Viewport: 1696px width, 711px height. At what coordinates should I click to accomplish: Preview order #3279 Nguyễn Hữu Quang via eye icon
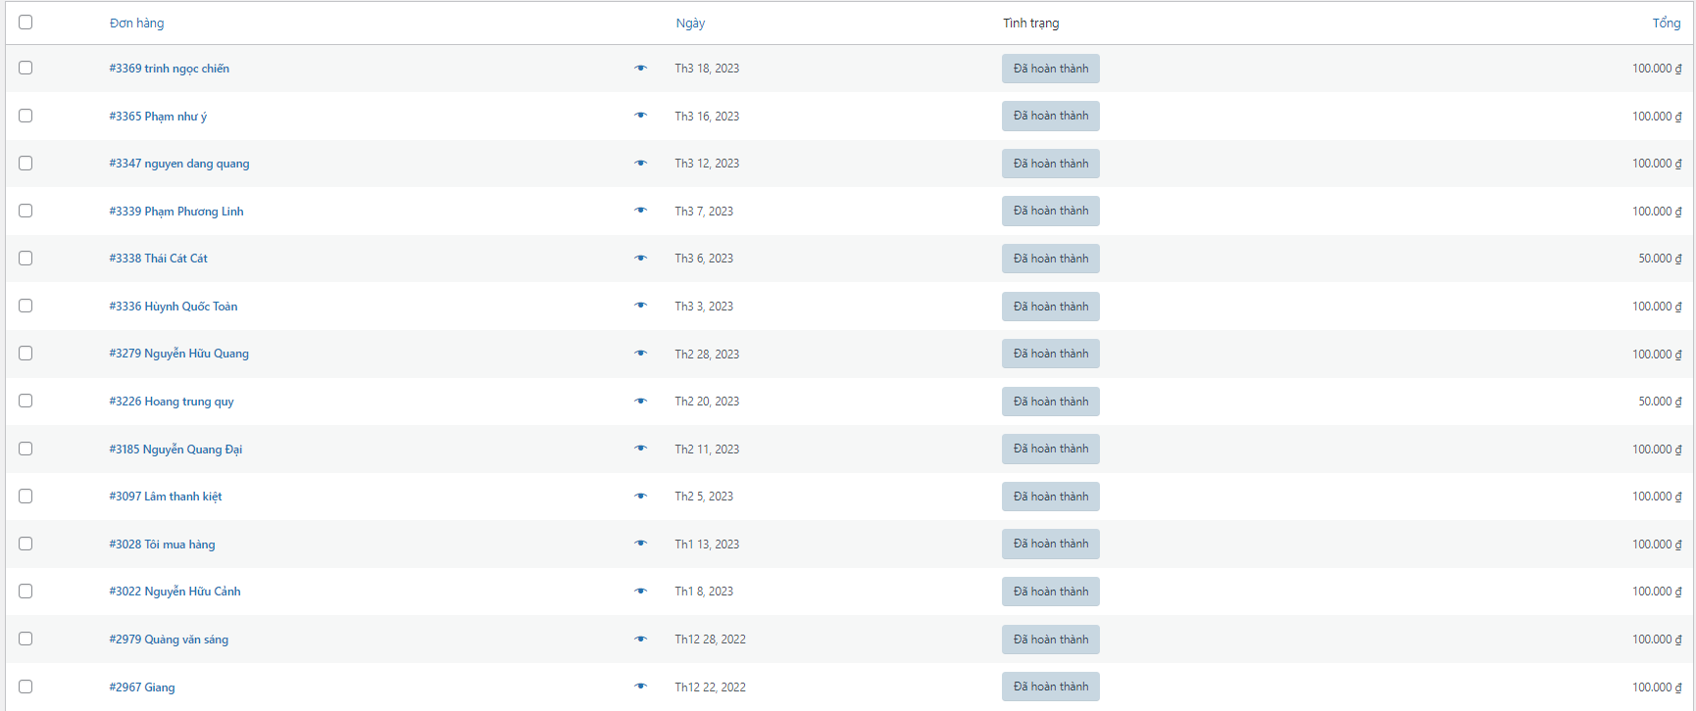coord(640,354)
